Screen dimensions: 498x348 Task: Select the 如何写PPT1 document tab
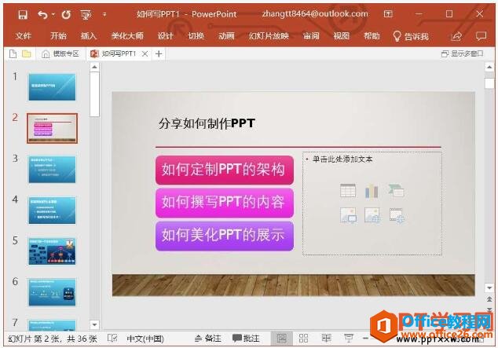click(114, 54)
